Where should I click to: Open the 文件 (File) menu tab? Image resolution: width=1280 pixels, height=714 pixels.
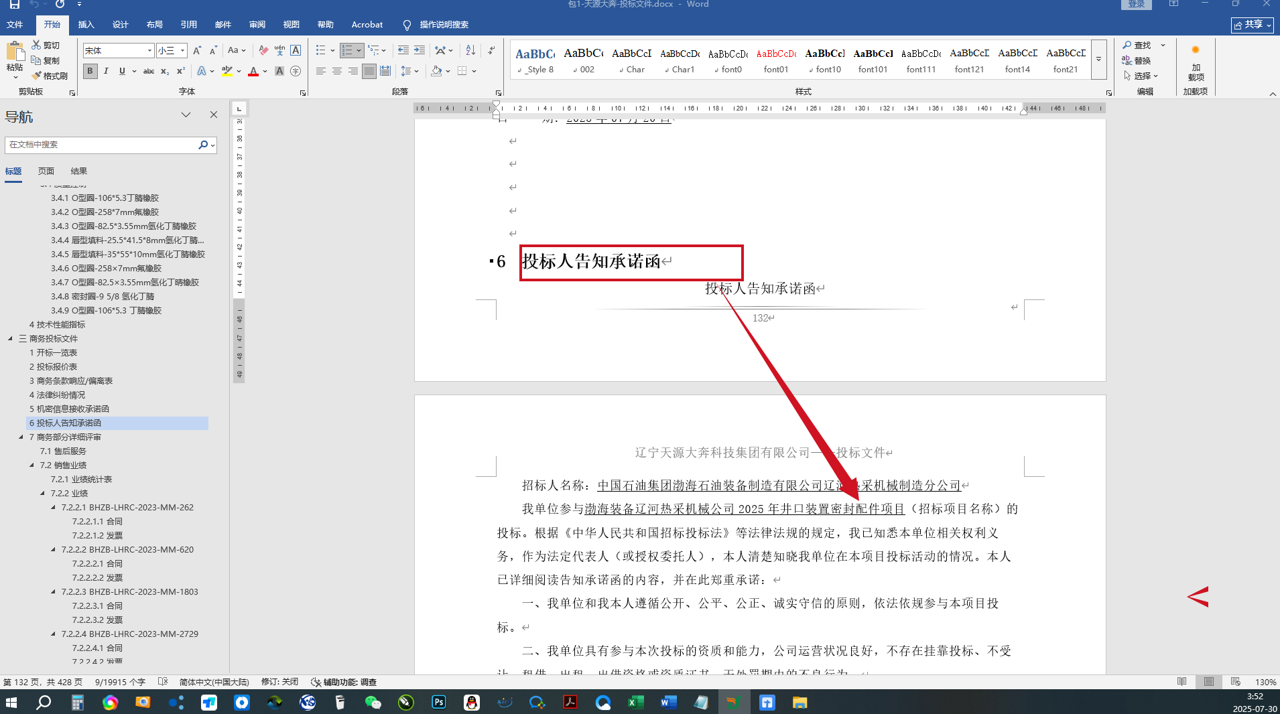[x=15, y=25]
